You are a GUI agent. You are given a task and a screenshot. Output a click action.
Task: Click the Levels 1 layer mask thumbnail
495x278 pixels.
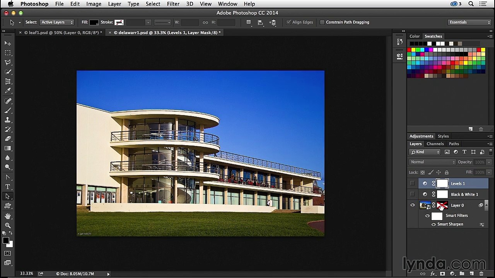(x=442, y=184)
